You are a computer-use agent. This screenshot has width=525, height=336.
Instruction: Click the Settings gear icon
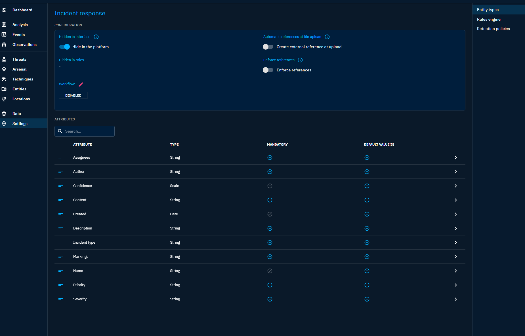click(4, 124)
